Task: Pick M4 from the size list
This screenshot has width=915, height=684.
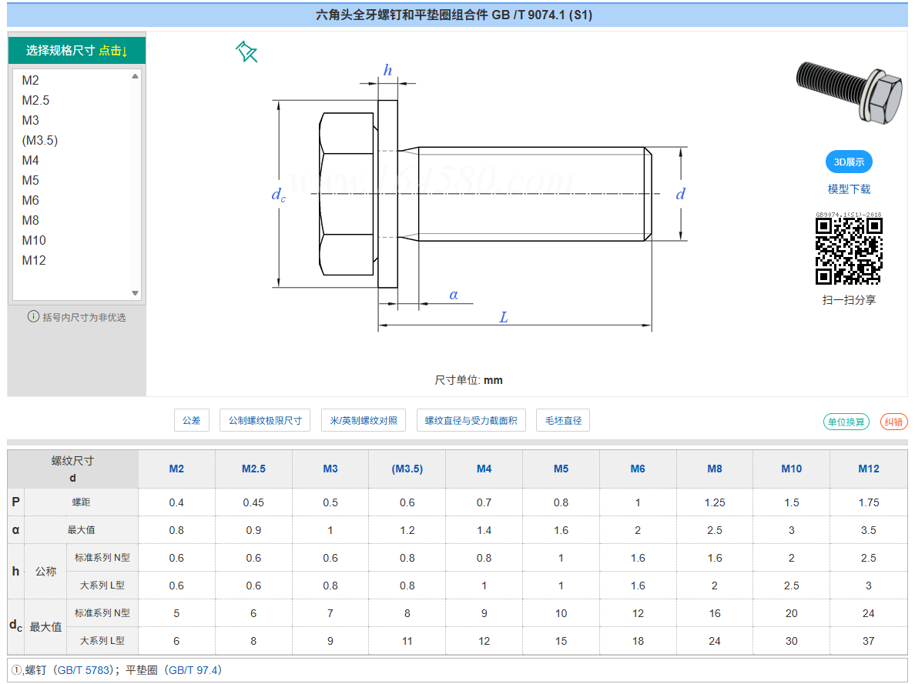Action: pos(30,160)
